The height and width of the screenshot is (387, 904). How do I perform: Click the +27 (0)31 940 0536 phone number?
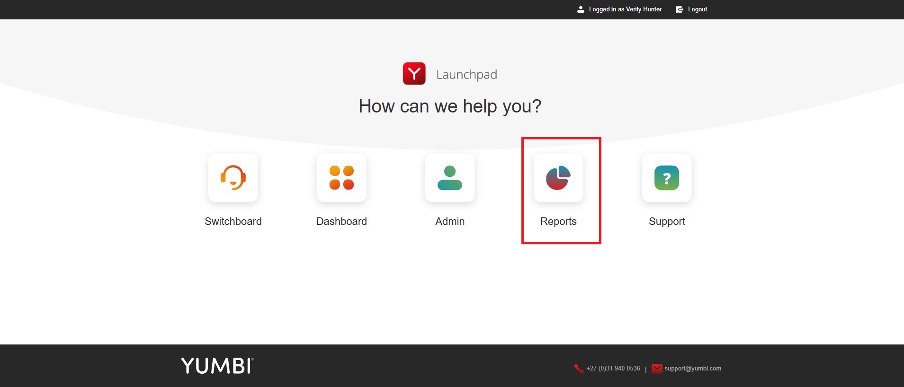click(x=613, y=369)
